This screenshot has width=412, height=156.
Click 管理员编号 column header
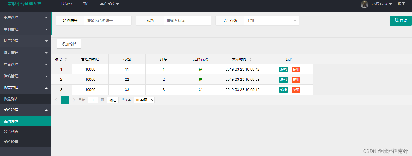[90, 59]
